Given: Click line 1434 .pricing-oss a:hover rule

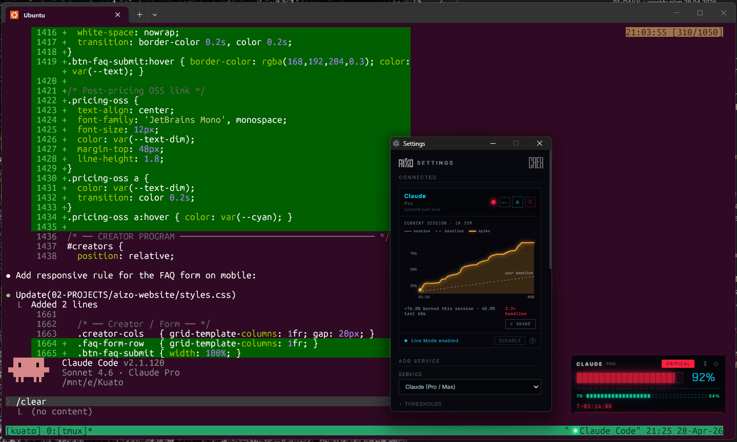Looking at the screenshot, I should pos(179,217).
